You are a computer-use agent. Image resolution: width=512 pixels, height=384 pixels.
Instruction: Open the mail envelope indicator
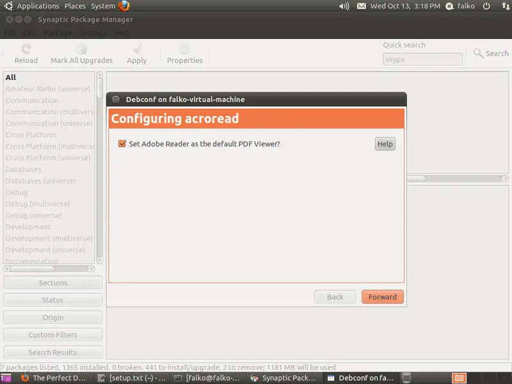tap(361, 6)
